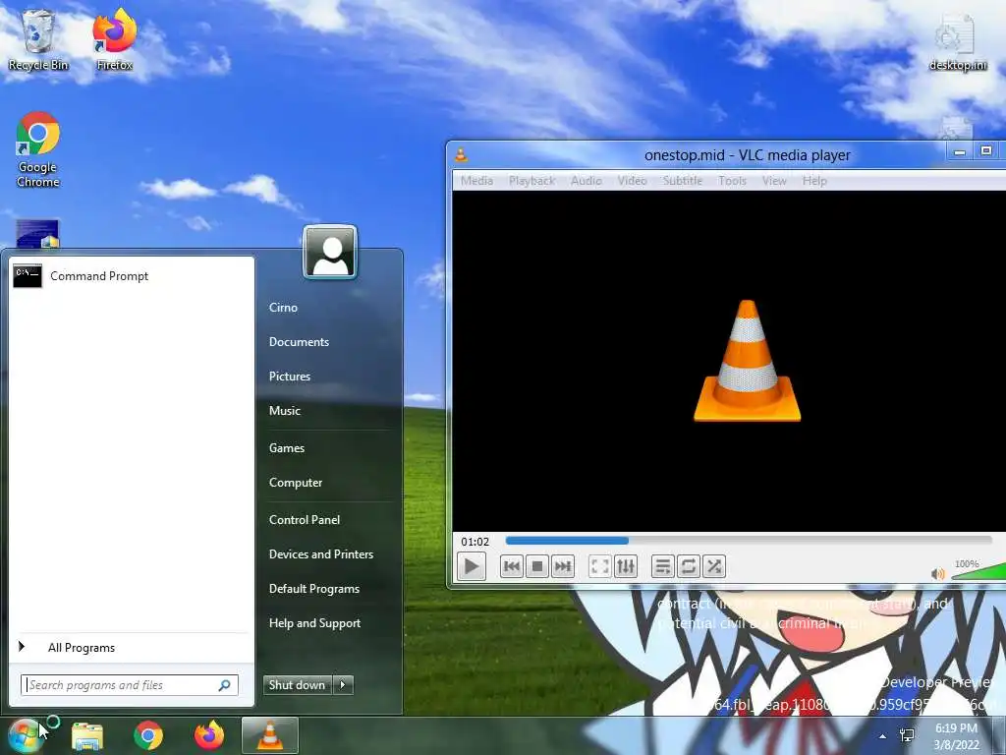This screenshot has width=1006, height=755.
Task: Toggle VLC fullscreen mode
Action: [599, 566]
